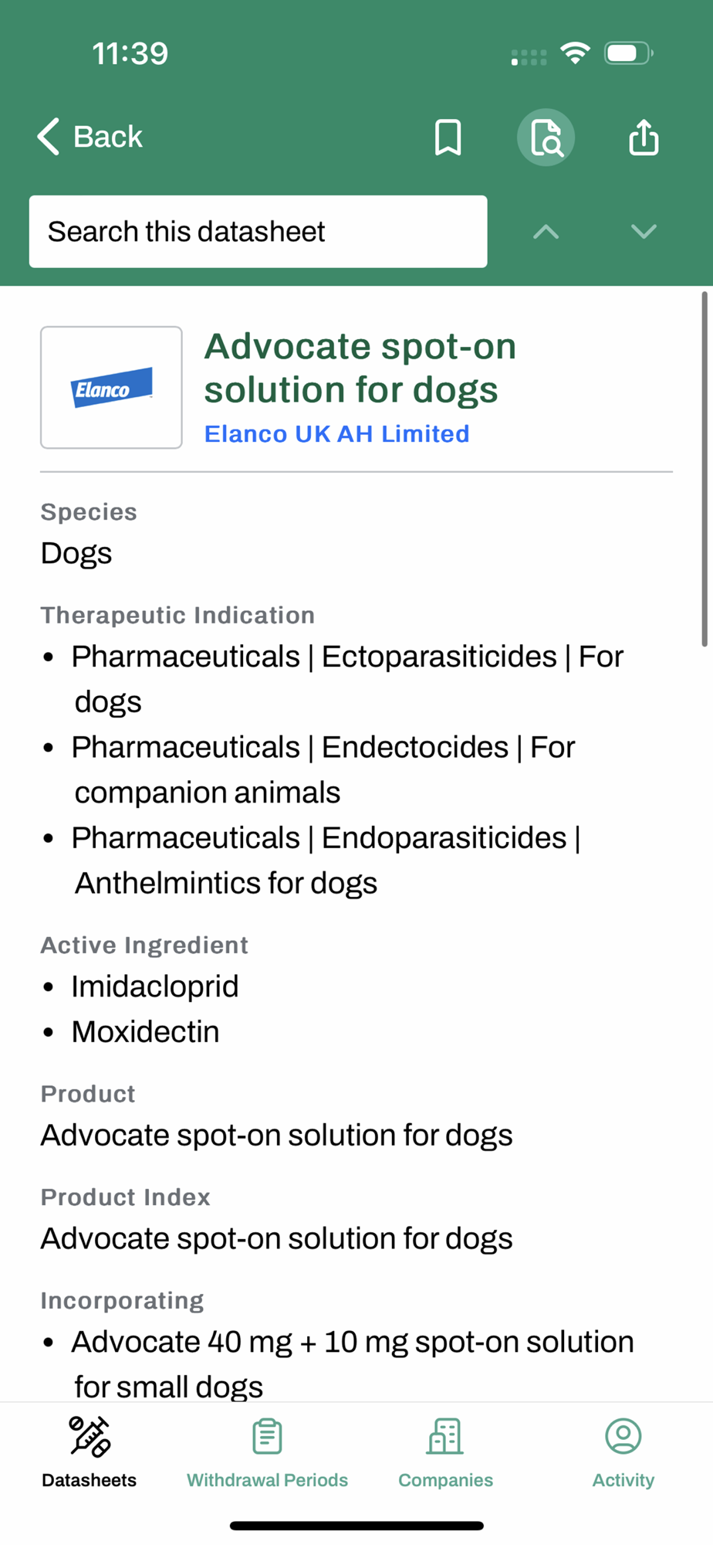The image size is (713, 1545).
Task: Tap the Withdrawal Periods clipboard icon
Action: [x=267, y=1437]
